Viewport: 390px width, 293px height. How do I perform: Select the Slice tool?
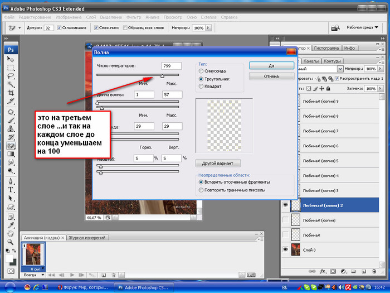pos(11,101)
